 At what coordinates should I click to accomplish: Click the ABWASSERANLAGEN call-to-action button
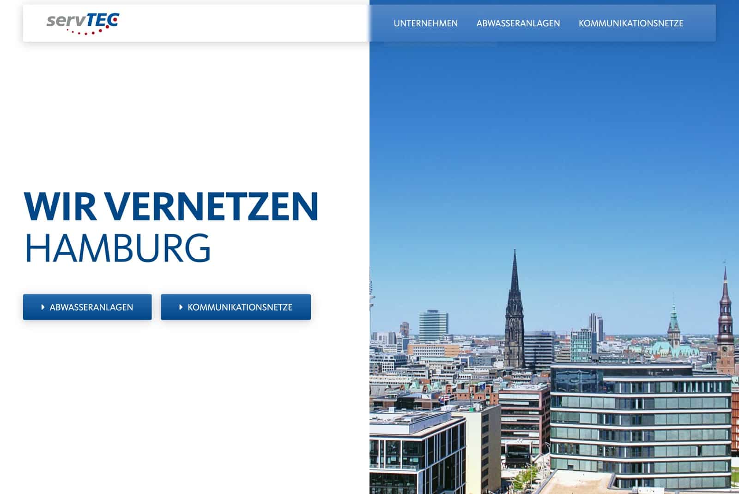click(87, 306)
